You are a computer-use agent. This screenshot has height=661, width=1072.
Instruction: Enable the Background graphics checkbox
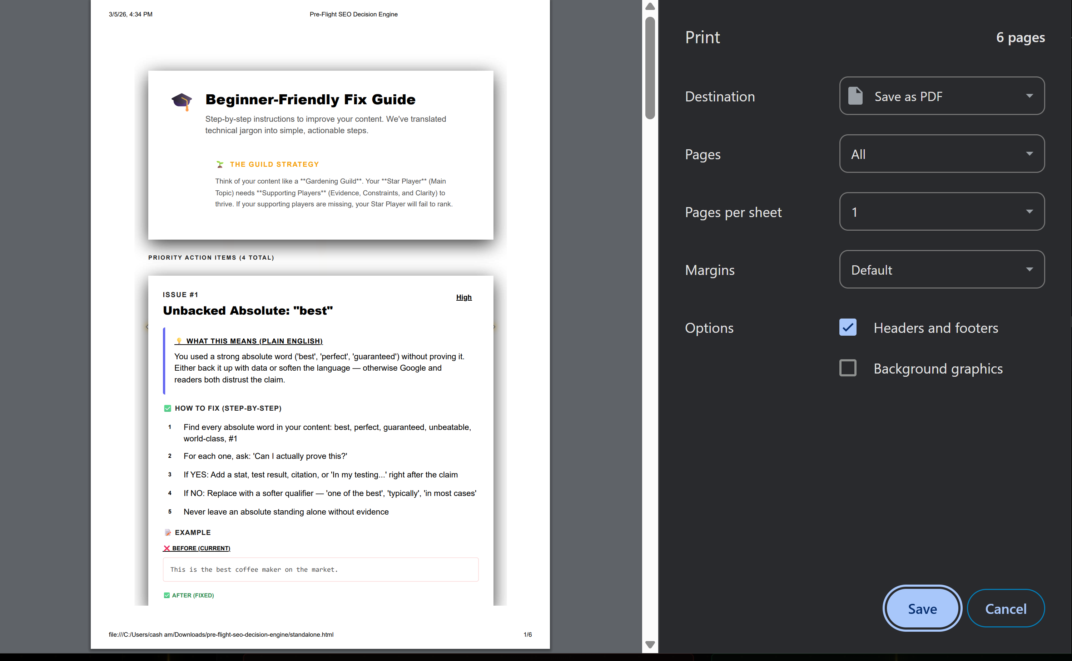coord(848,368)
